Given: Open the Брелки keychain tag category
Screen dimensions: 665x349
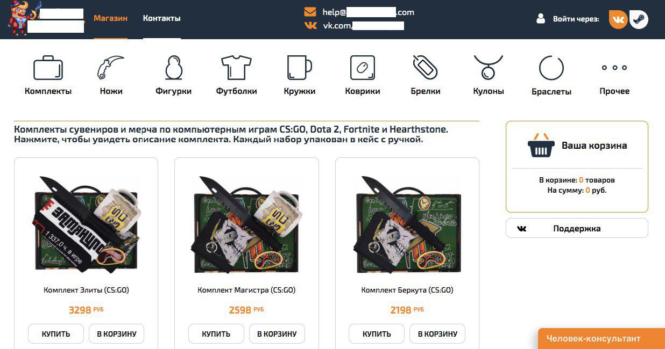Looking at the screenshot, I should tap(425, 76).
